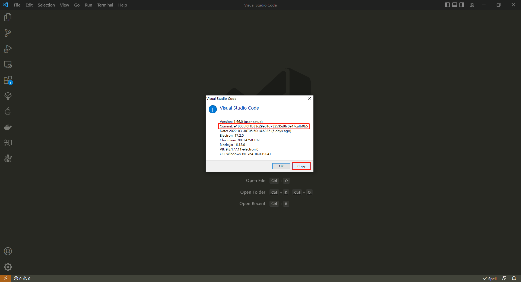Screen dimensions: 521x282
Task: Open the Remote Explorer view
Action: [x=8, y=64]
